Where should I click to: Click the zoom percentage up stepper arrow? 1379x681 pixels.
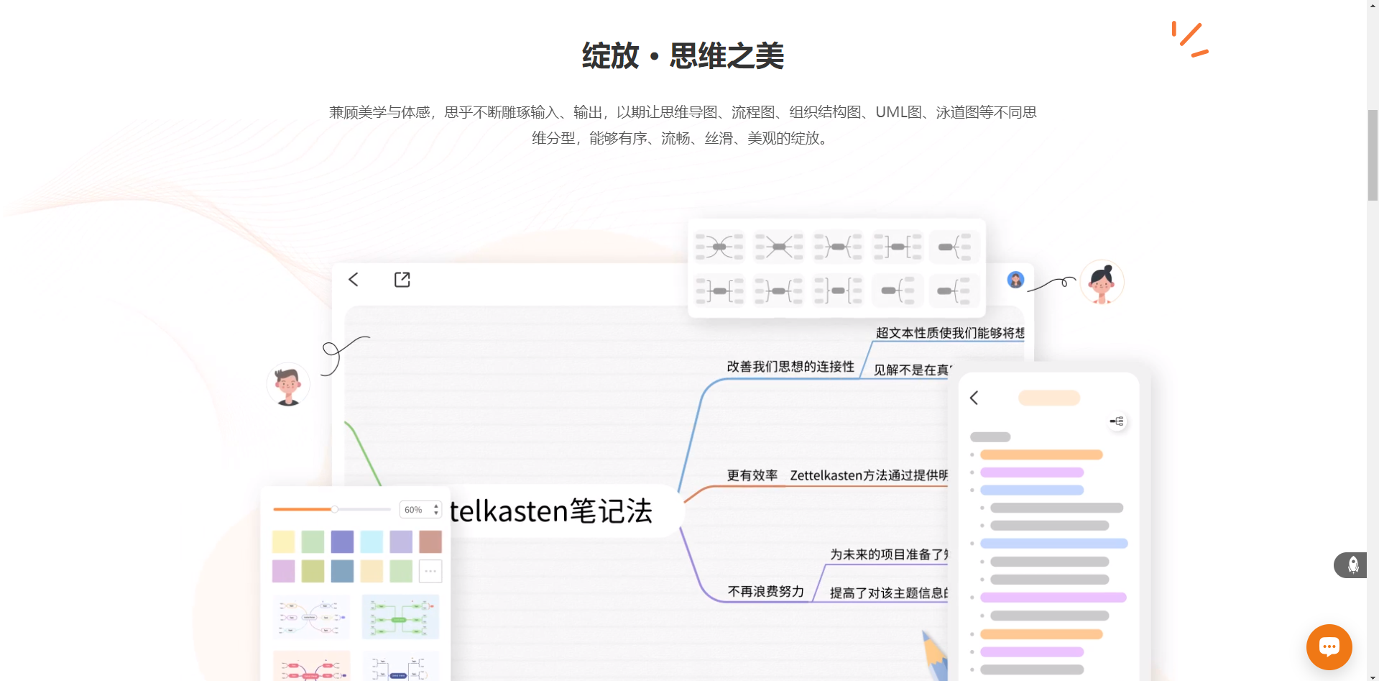(x=435, y=506)
